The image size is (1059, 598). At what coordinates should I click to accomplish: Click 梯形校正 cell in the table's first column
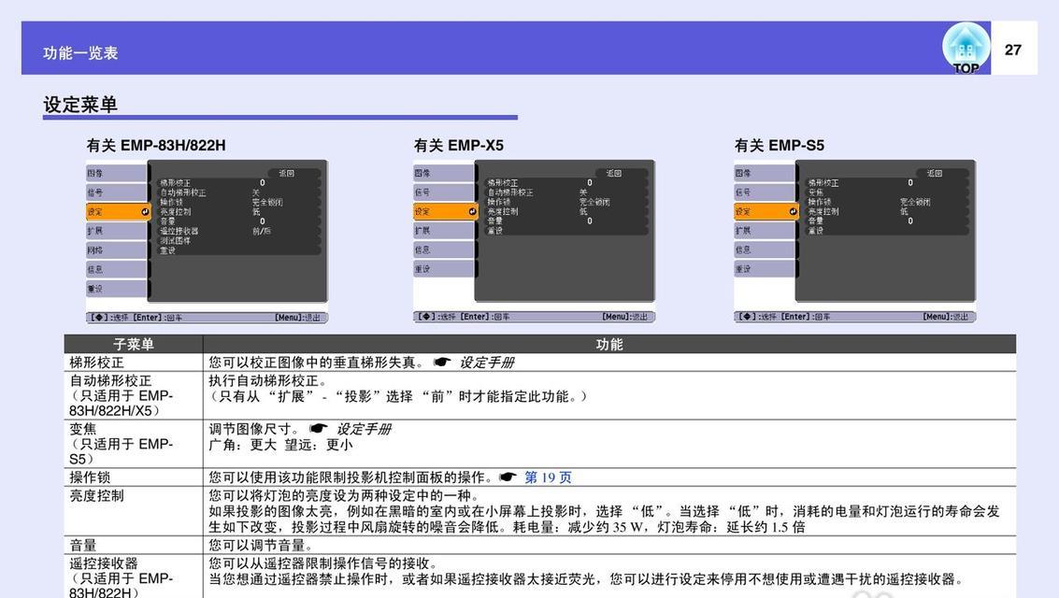(134, 363)
